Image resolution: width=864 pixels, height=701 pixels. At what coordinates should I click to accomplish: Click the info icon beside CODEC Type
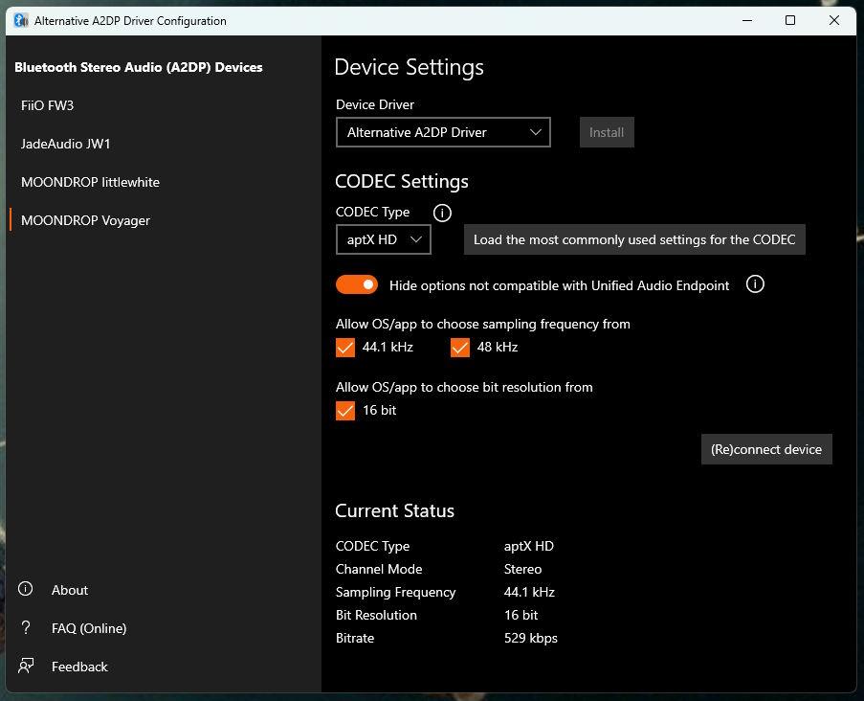click(442, 213)
